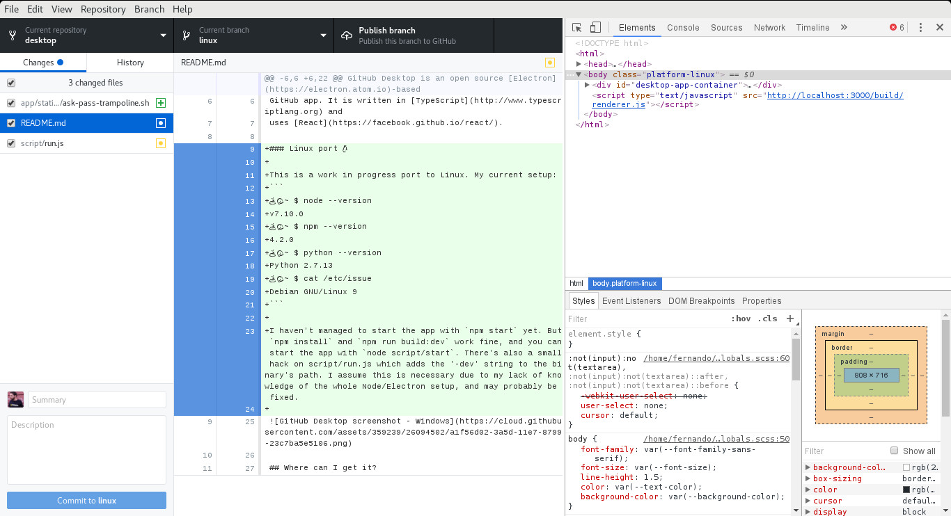Click the green added-file icon beside ask-pass-trampoline.sh
The width and height of the screenshot is (951, 516).
click(161, 103)
